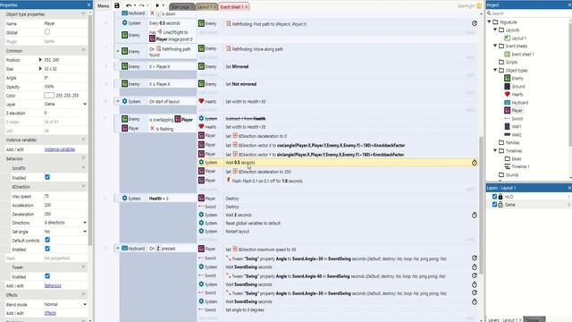Open the Blend mode dropdown showing Normal
572x322 pixels.
(x=65, y=304)
